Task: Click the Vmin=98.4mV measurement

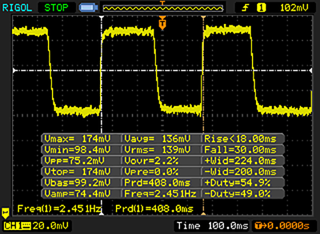Action: tap(77, 149)
